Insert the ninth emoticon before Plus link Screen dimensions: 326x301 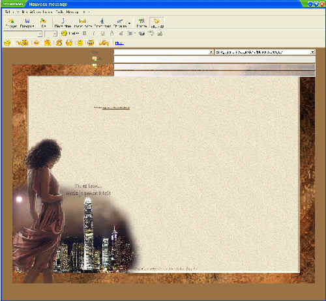coord(104,43)
